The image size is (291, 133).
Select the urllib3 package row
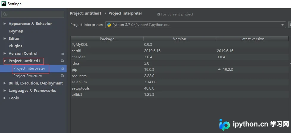(180, 95)
